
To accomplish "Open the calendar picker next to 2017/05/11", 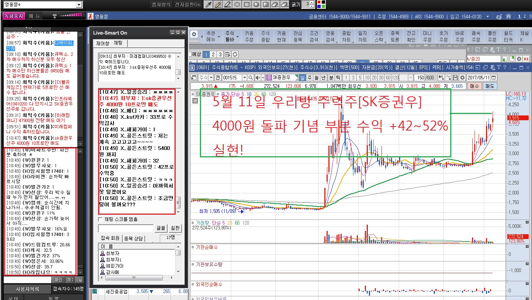I will pyautogui.click(x=493, y=78).
